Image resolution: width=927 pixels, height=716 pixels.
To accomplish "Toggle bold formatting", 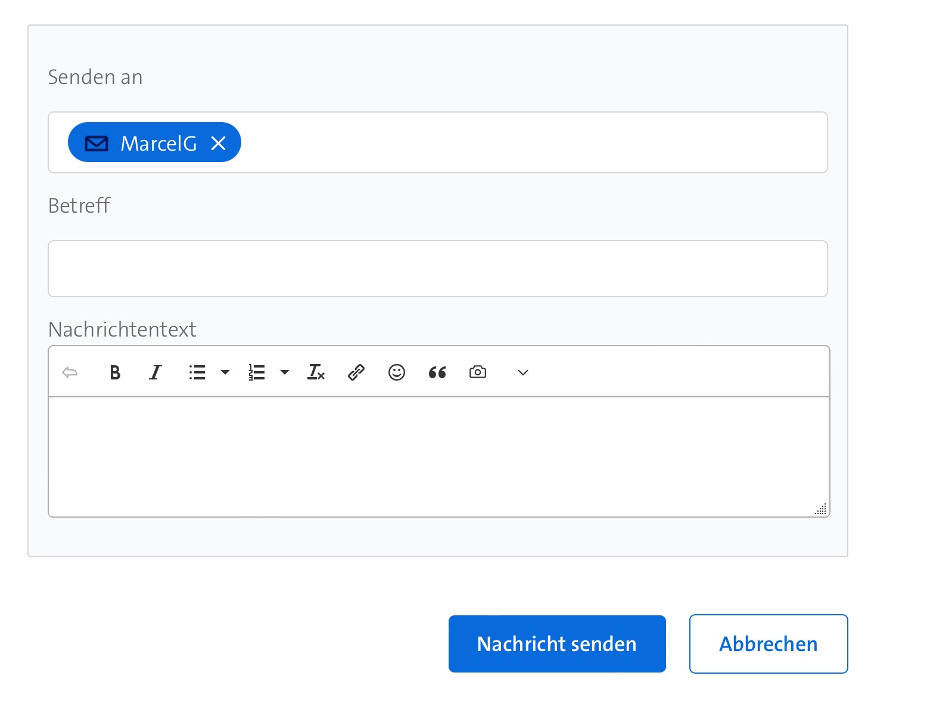I will click(x=115, y=372).
